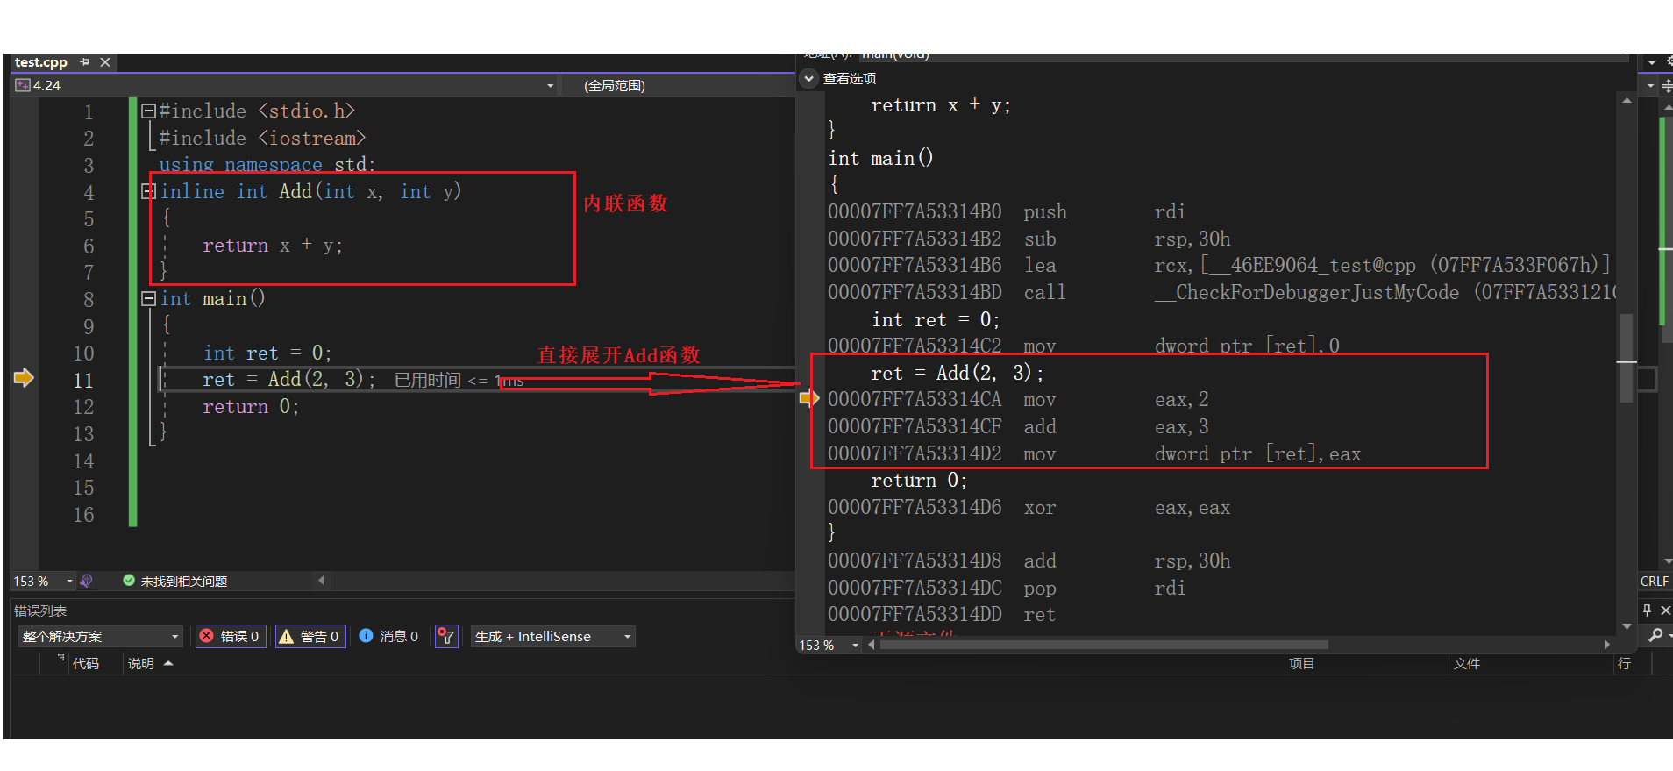Toggle the 消息 0 messages filter
The width and height of the screenshot is (1673, 771).
click(x=388, y=637)
